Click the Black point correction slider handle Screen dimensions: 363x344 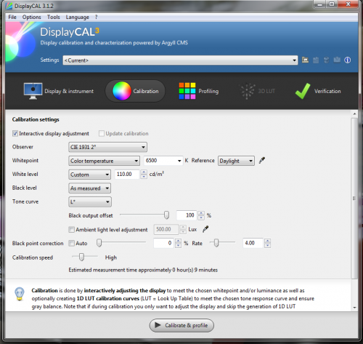click(x=99, y=243)
